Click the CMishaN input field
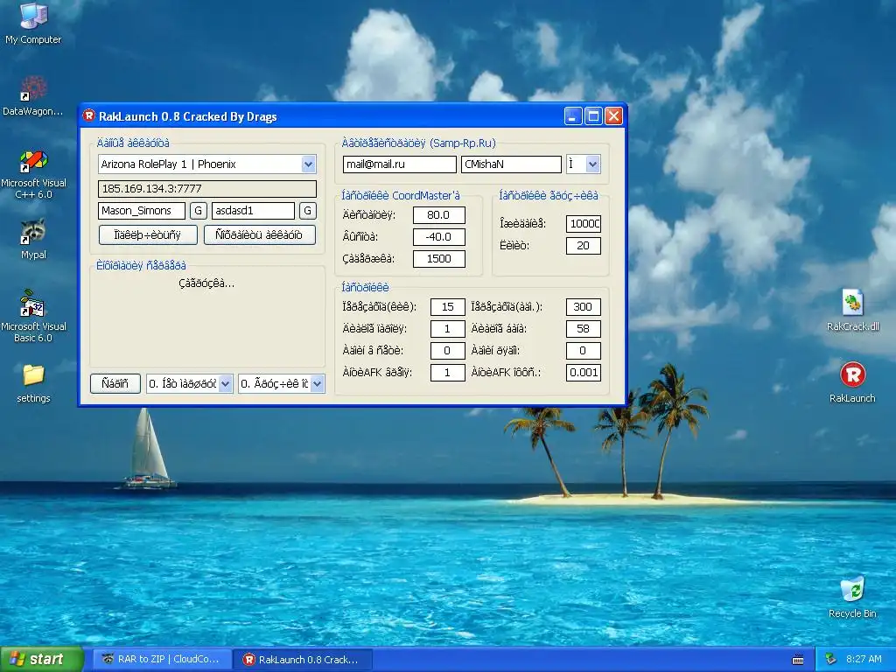This screenshot has width=896, height=672. click(x=511, y=164)
